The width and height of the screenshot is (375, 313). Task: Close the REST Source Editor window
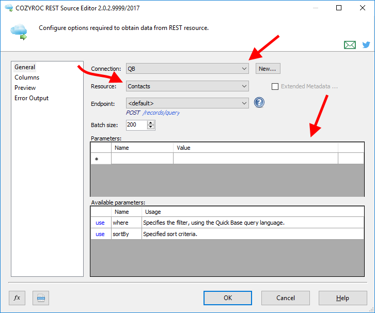(362, 8)
